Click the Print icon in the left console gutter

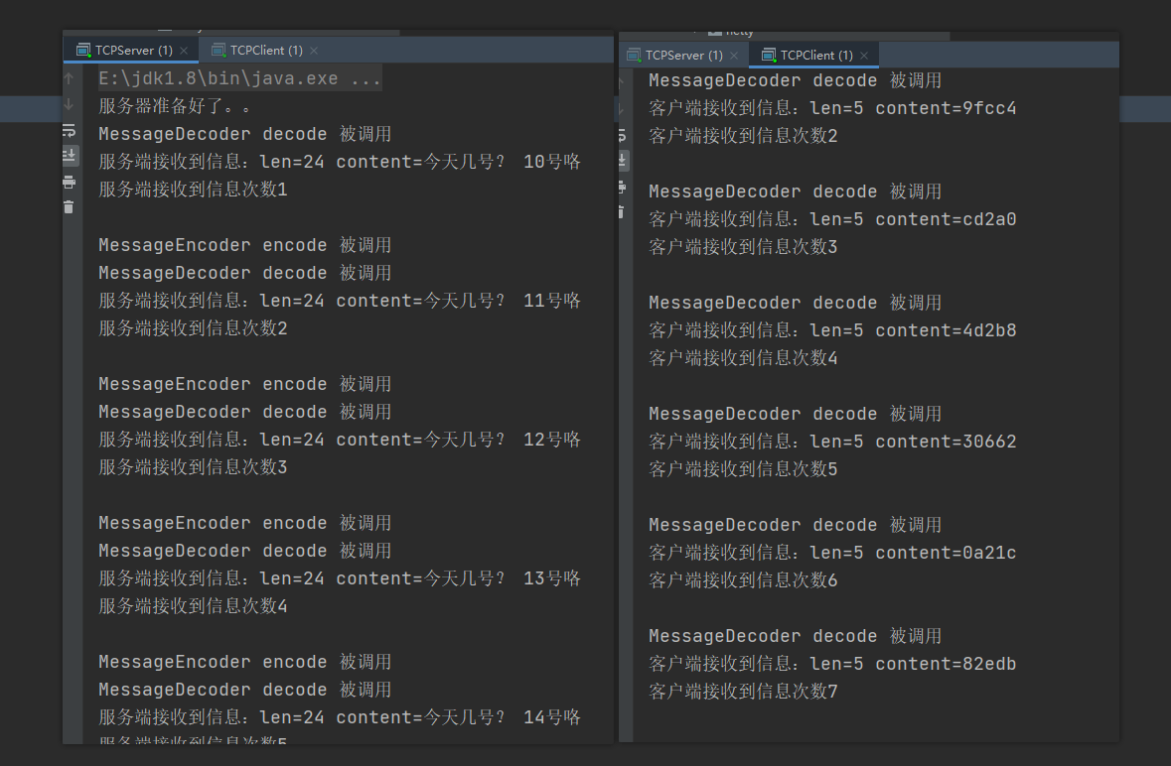[x=69, y=182]
